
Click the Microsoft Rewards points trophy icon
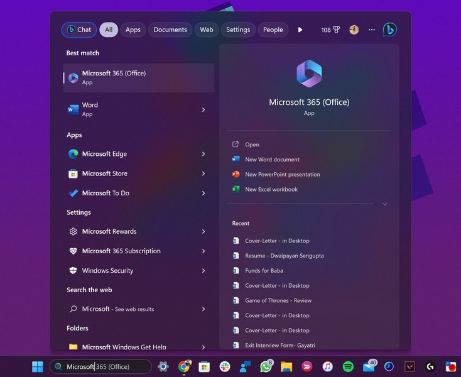point(336,30)
